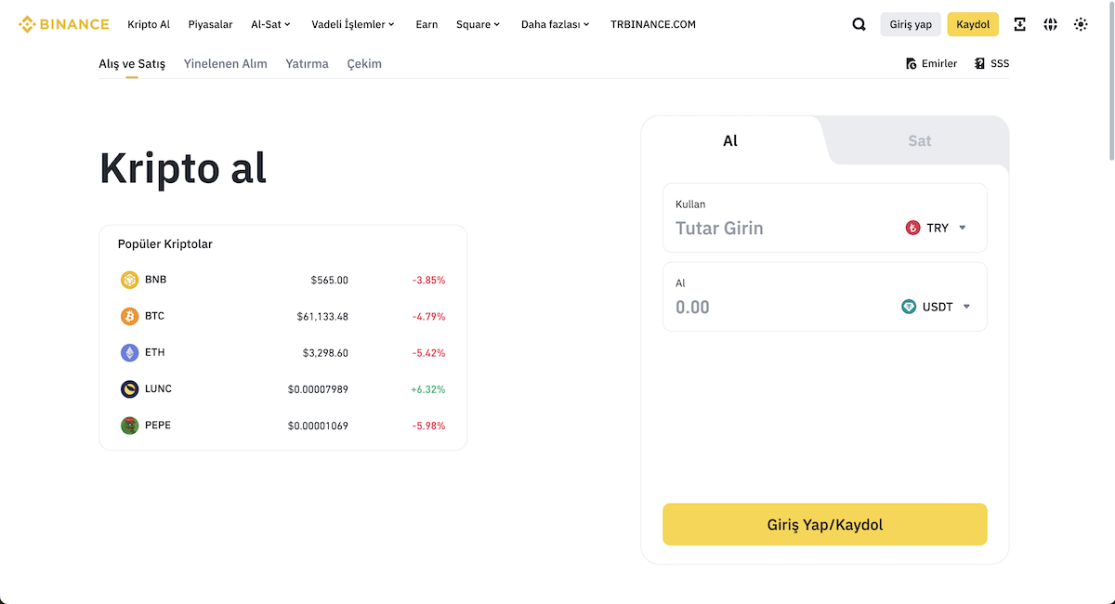Open the search magnifier icon
1115x604 pixels.
[859, 24]
